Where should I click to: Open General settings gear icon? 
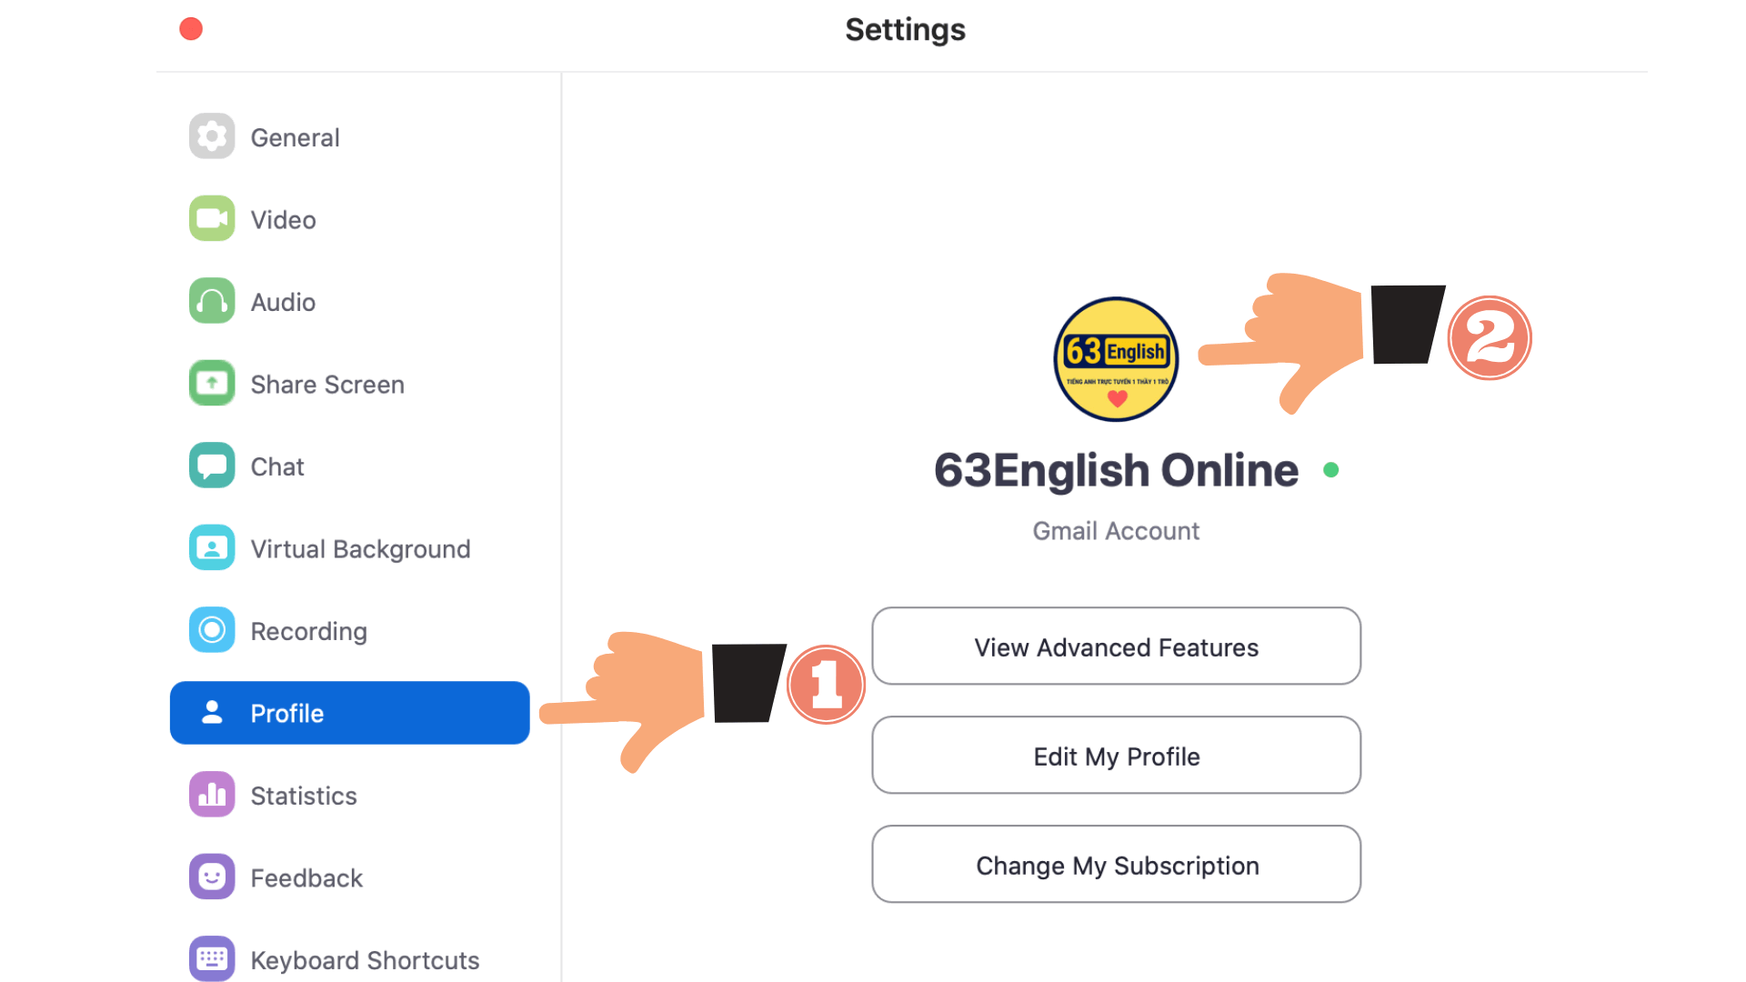[x=212, y=136]
